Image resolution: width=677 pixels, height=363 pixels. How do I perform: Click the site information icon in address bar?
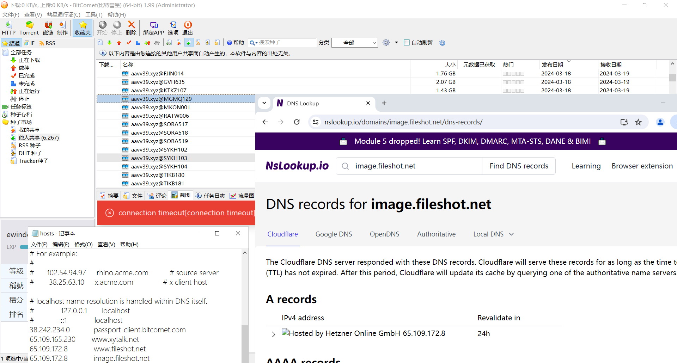pyautogui.click(x=316, y=122)
